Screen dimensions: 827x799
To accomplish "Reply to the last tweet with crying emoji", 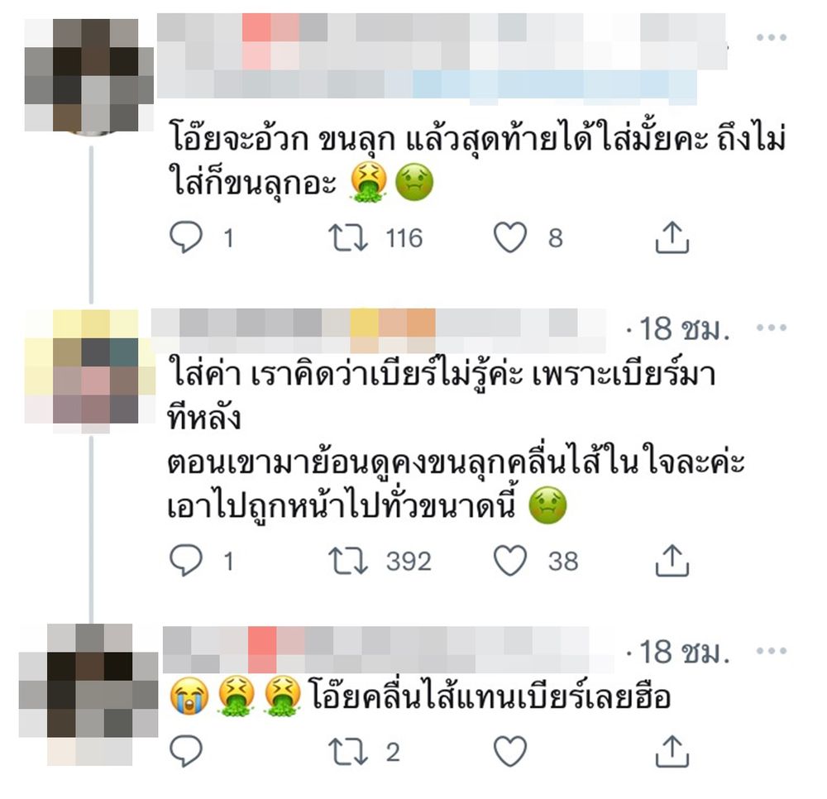I will coord(185,750).
